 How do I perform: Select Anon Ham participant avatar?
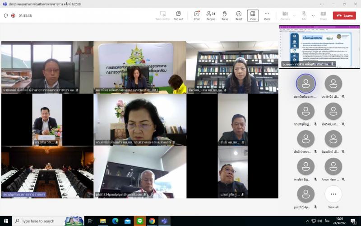tap(333, 166)
